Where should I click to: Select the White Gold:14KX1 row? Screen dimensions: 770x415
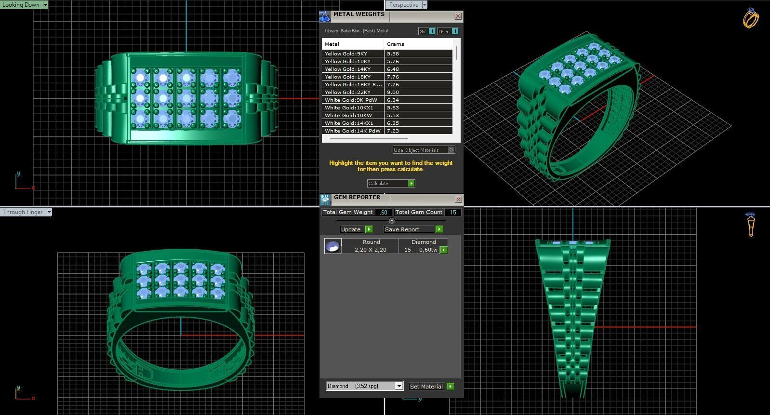(x=387, y=123)
